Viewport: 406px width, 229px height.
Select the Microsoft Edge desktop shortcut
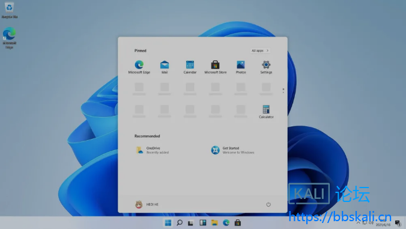coord(10,37)
